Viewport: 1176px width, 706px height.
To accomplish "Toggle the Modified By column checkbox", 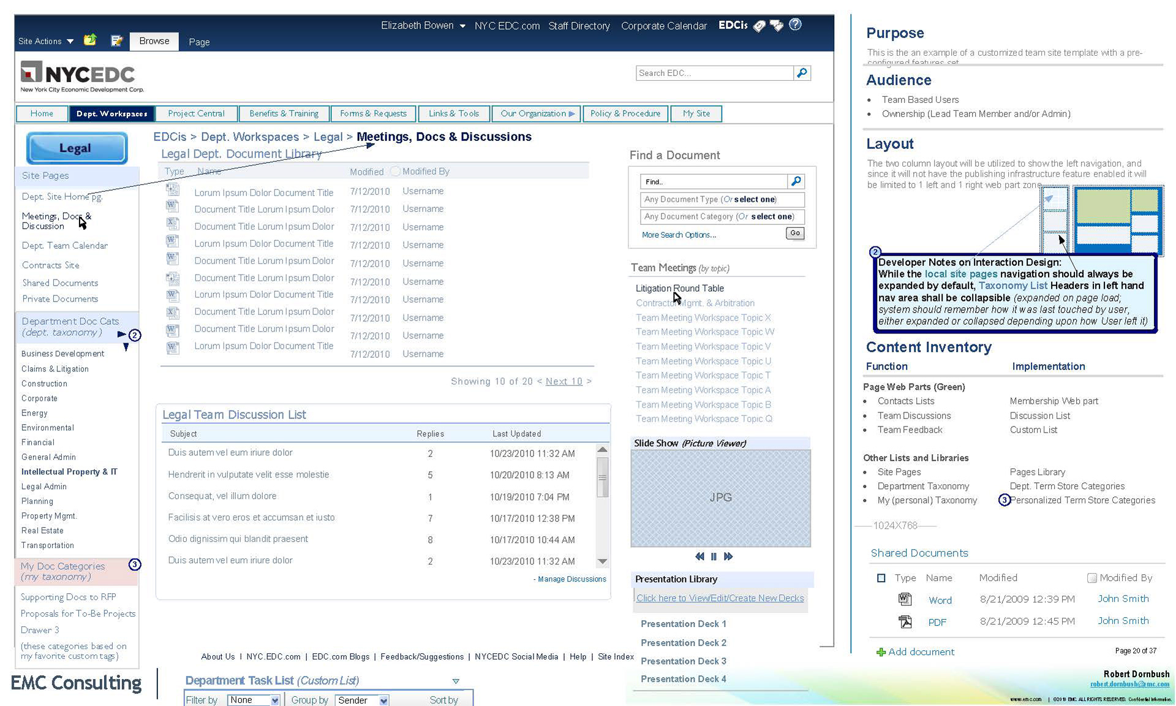I will [1091, 578].
